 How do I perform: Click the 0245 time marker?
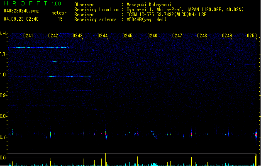(x=127, y=36)
